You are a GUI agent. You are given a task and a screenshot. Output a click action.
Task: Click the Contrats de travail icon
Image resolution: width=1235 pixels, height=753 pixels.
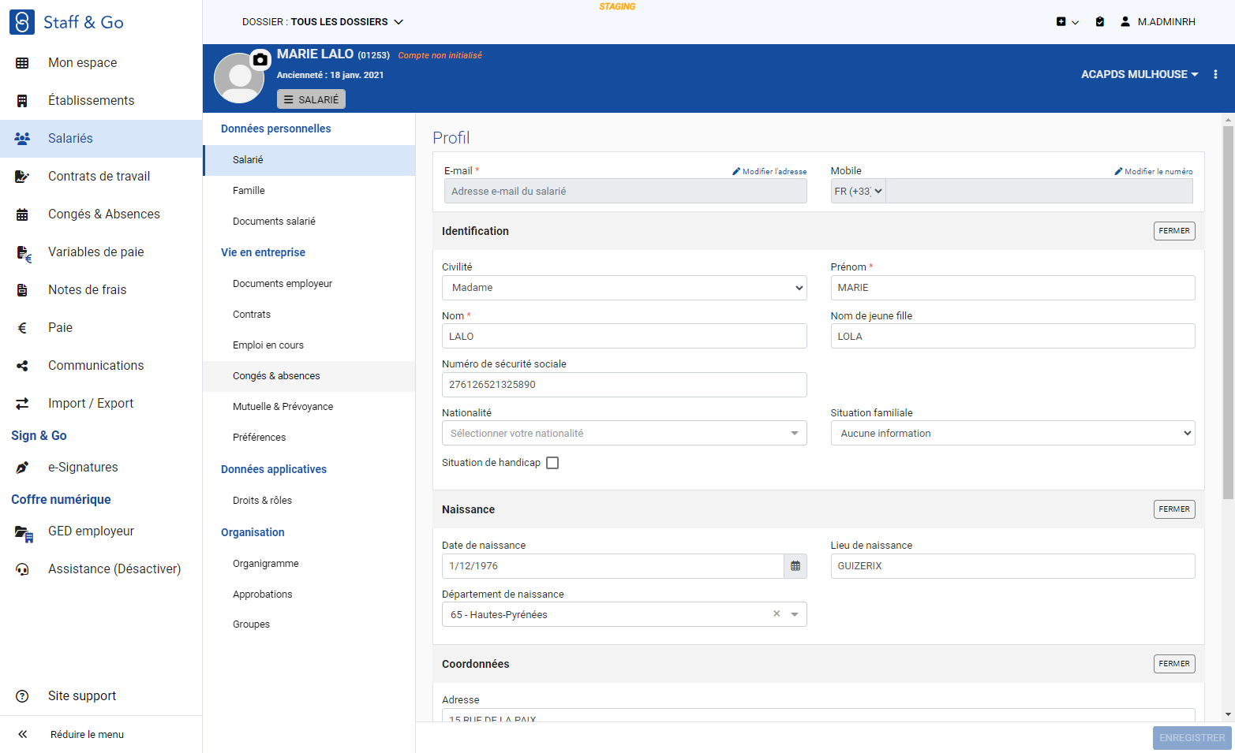[22, 177]
